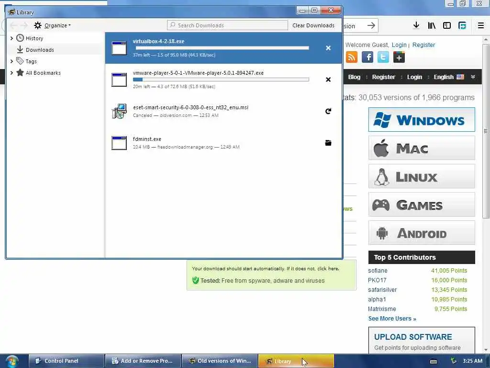Click the Library taskbar button
The width and height of the screenshot is (490, 368).
(x=296, y=361)
